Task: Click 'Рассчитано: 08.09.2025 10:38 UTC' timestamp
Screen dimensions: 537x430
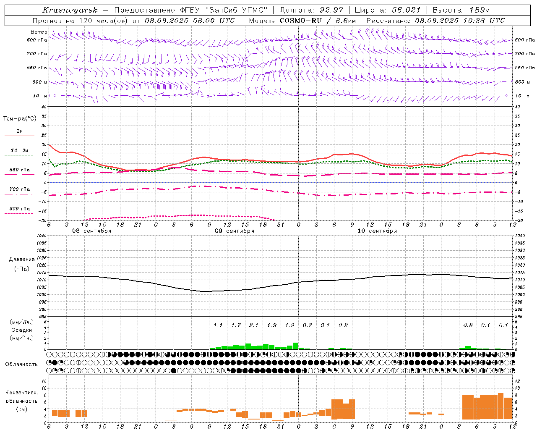Action: (x=435, y=21)
